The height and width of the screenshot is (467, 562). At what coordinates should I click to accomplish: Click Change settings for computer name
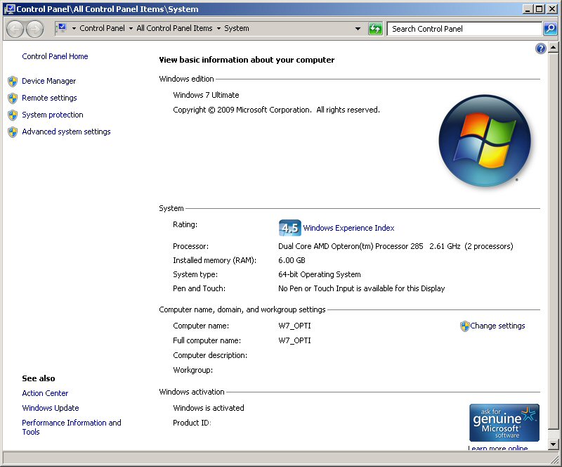coord(497,326)
